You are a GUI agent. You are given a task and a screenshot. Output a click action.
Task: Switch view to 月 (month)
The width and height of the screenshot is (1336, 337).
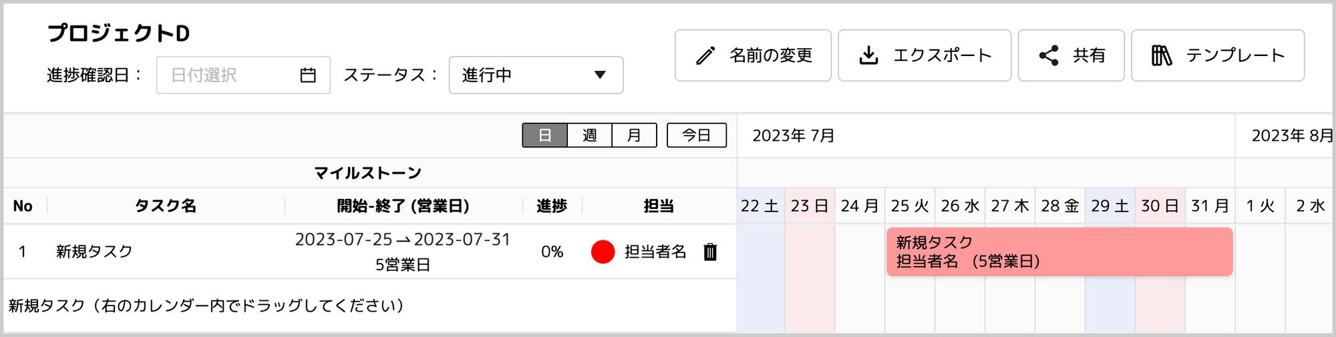tap(635, 135)
